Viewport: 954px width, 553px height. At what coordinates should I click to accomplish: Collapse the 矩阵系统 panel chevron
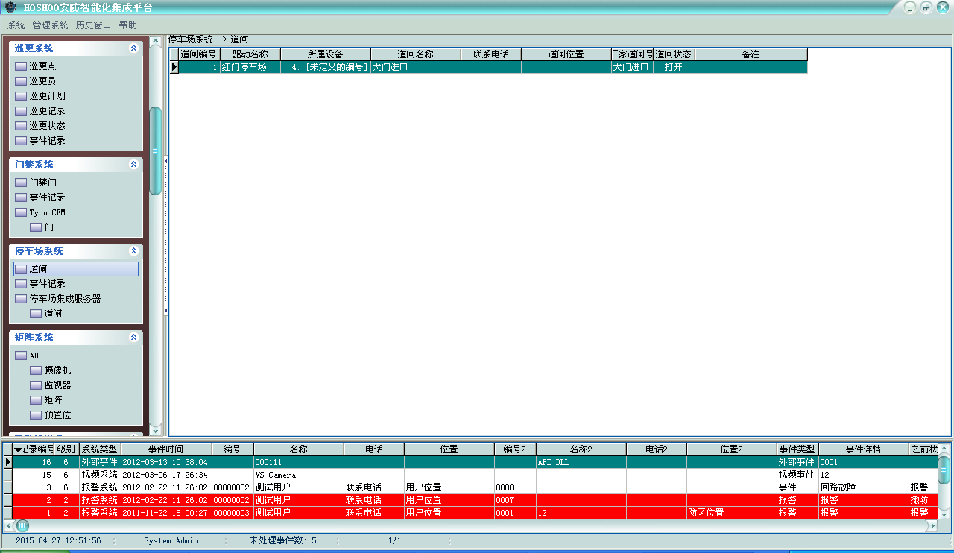133,338
